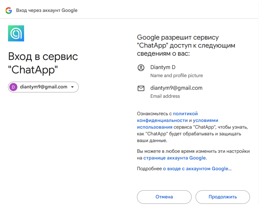This screenshot has height=205, width=259.
Task: Click the green ChatApp logo
Action: tap(16, 33)
